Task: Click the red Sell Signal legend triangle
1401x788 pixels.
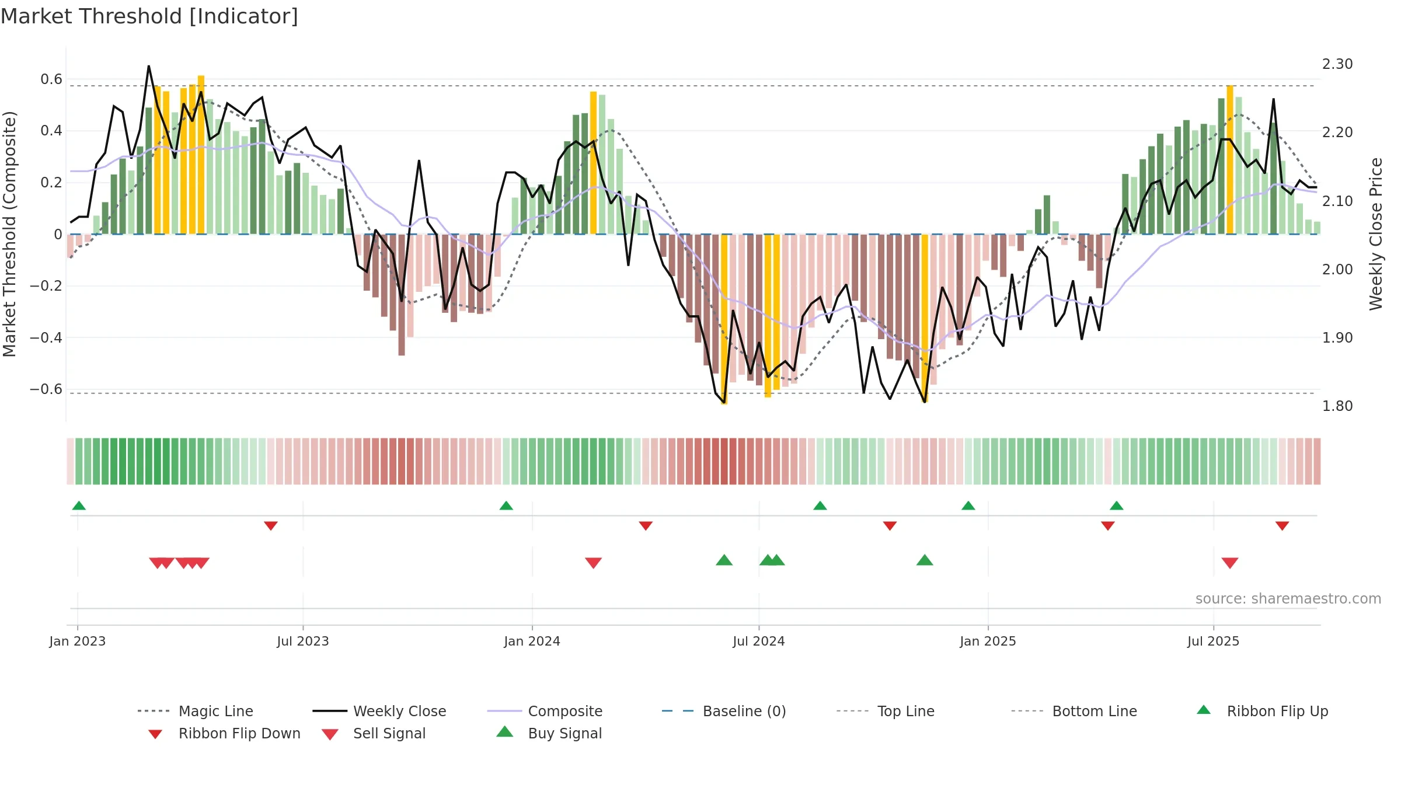Action: (330, 734)
